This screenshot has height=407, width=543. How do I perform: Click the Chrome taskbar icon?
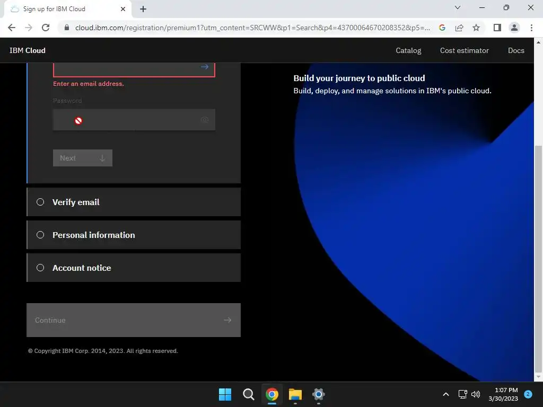(272, 394)
